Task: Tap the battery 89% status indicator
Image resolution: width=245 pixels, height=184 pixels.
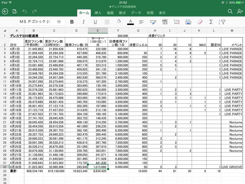Action: pos(236,2)
